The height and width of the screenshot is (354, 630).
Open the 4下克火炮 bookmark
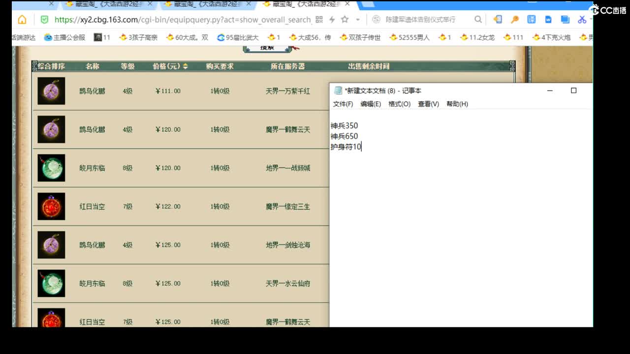[x=551, y=37]
